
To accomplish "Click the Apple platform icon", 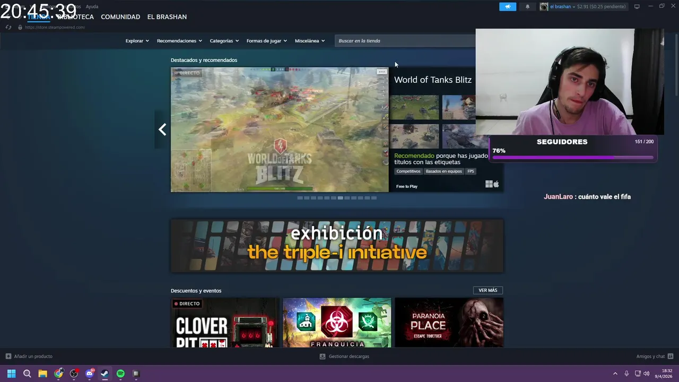I will (x=496, y=184).
